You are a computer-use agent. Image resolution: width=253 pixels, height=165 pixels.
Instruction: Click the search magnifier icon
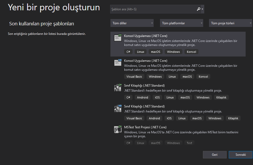pos(198,9)
